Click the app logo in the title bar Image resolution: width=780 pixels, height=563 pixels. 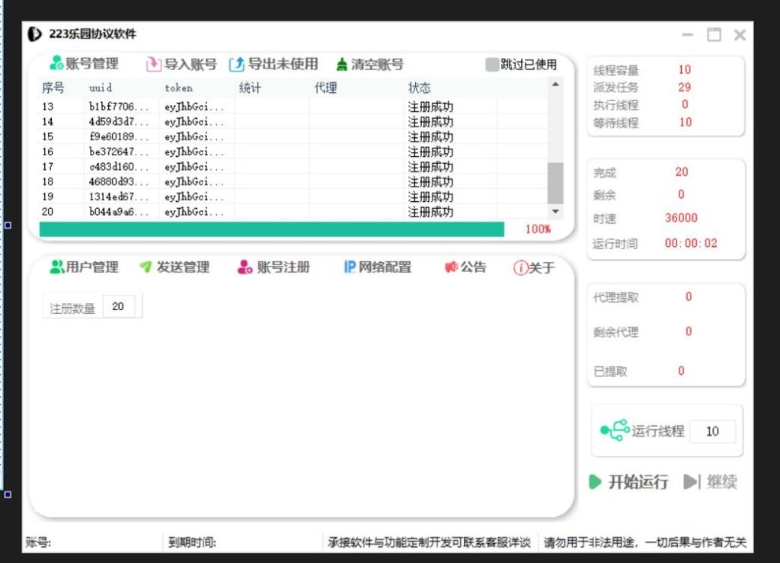tap(34, 34)
